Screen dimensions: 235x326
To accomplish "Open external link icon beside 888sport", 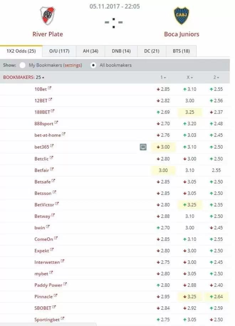I will click(56, 123).
